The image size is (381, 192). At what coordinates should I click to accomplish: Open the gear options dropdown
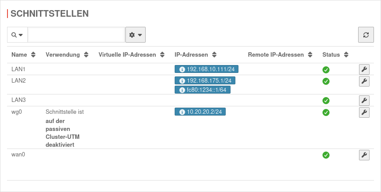coord(136,35)
